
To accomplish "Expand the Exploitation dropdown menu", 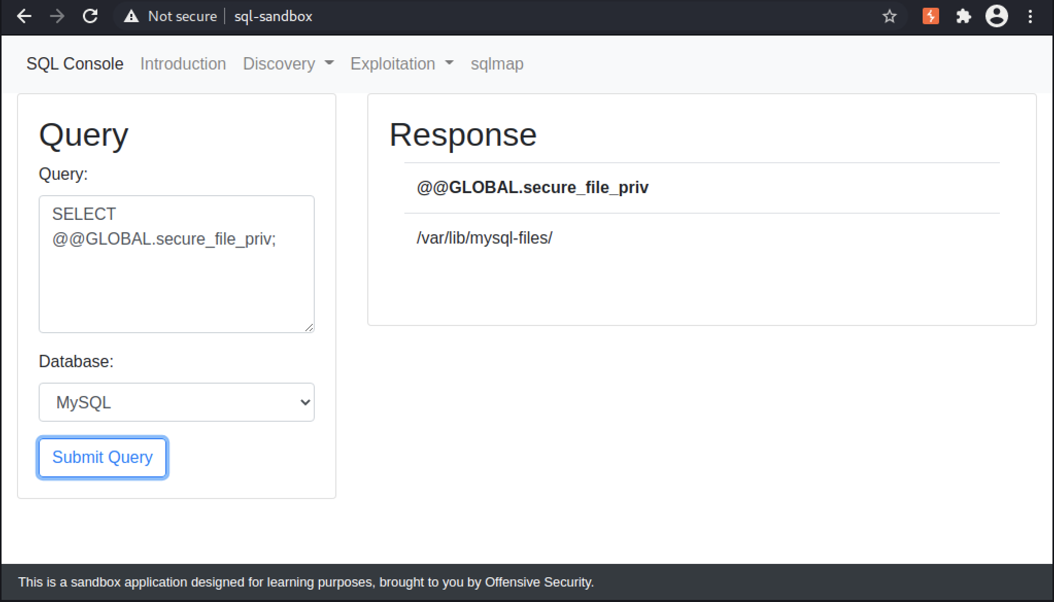I will pos(402,64).
